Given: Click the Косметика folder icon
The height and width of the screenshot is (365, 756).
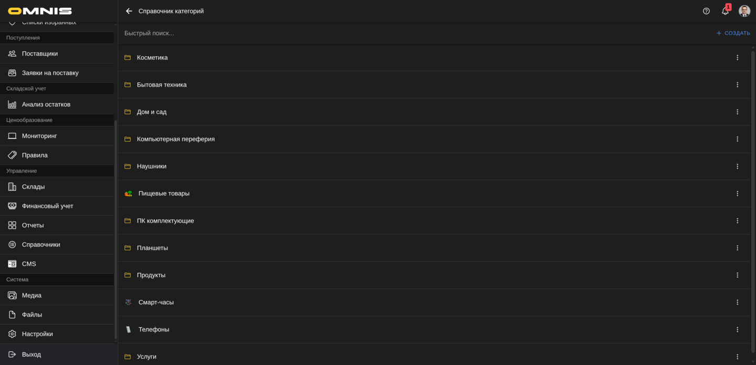Looking at the screenshot, I should 128,58.
